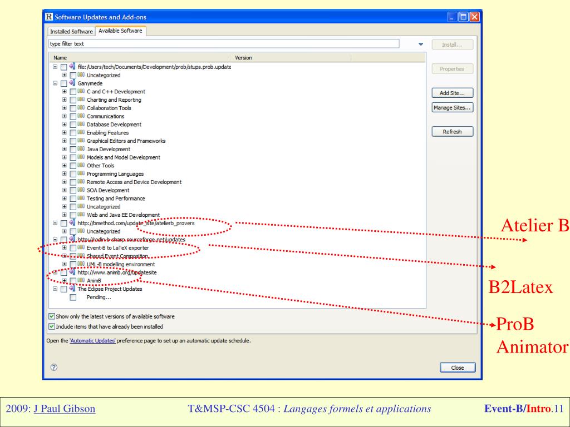
Task: Click category icon beside UML-B modelling environment
Action: click(x=81, y=264)
